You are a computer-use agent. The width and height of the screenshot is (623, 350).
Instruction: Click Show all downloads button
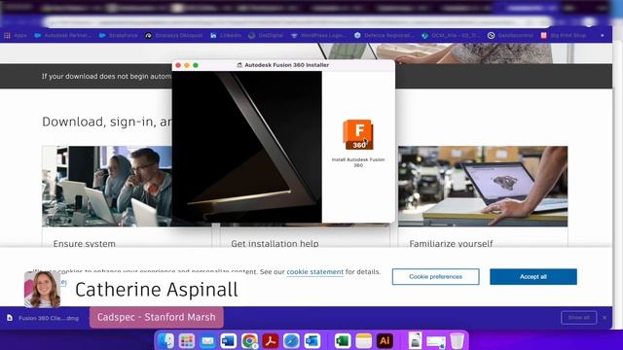[x=578, y=318]
